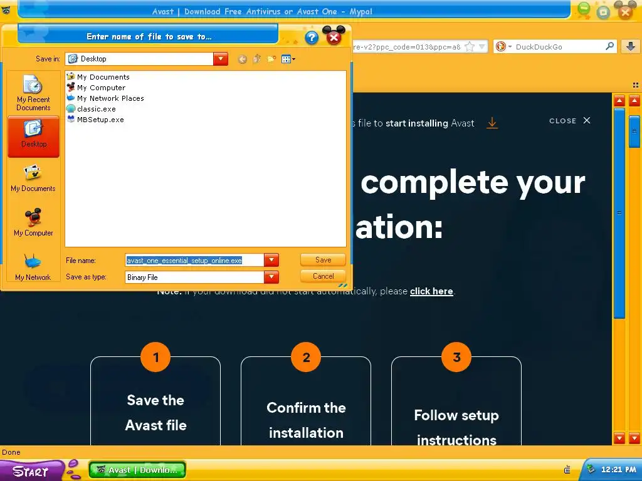Click the inner page scrollbar up arrow
Screen dimensions: 642x481
coord(619,101)
